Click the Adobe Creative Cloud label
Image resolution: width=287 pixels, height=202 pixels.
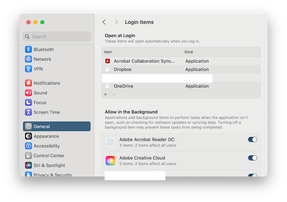tap(142, 158)
